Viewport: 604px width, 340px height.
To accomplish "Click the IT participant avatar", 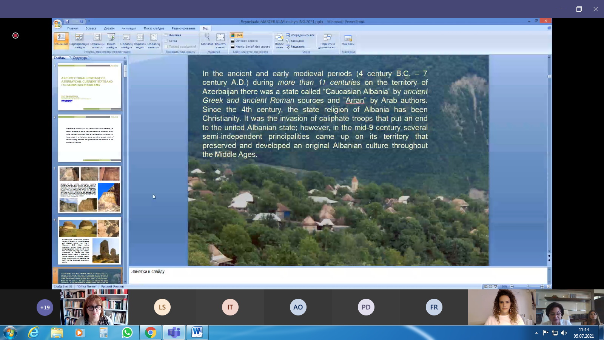I will tap(230, 307).
